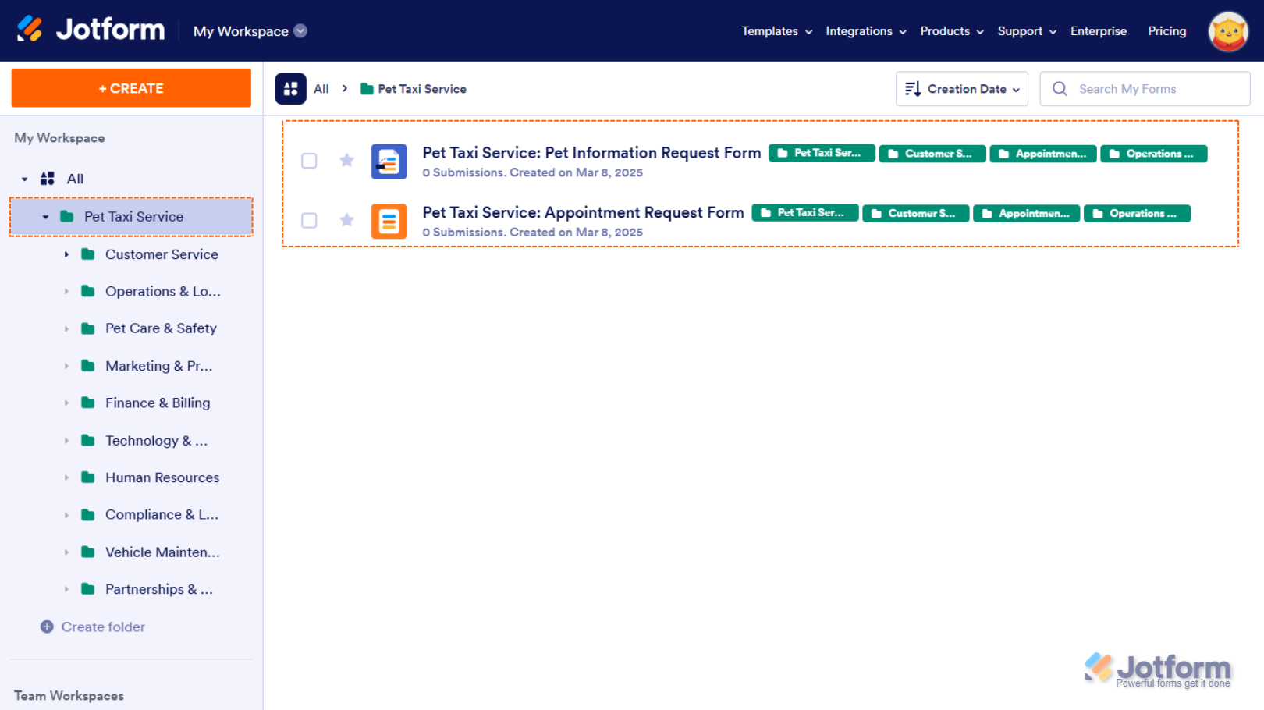Click the Pet Taxi Service breadcrumb label
Image resolution: width=1264 pixels, height=710 pixels.
(422, 89)
